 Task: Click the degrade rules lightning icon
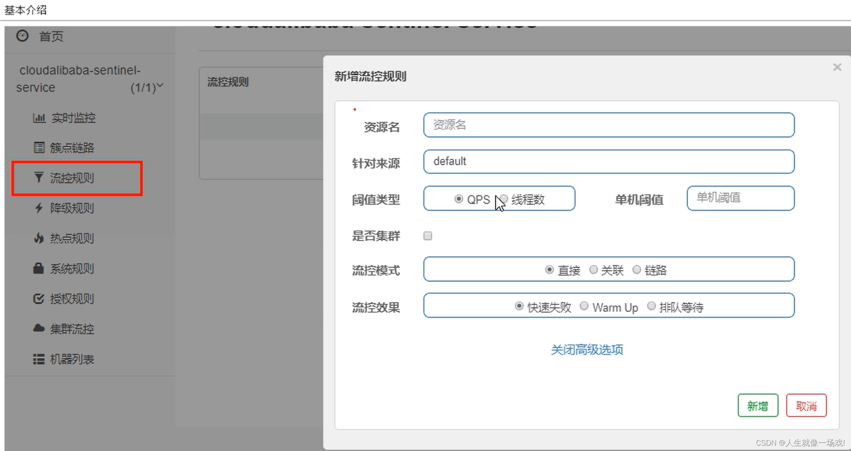tap(39, 208)
